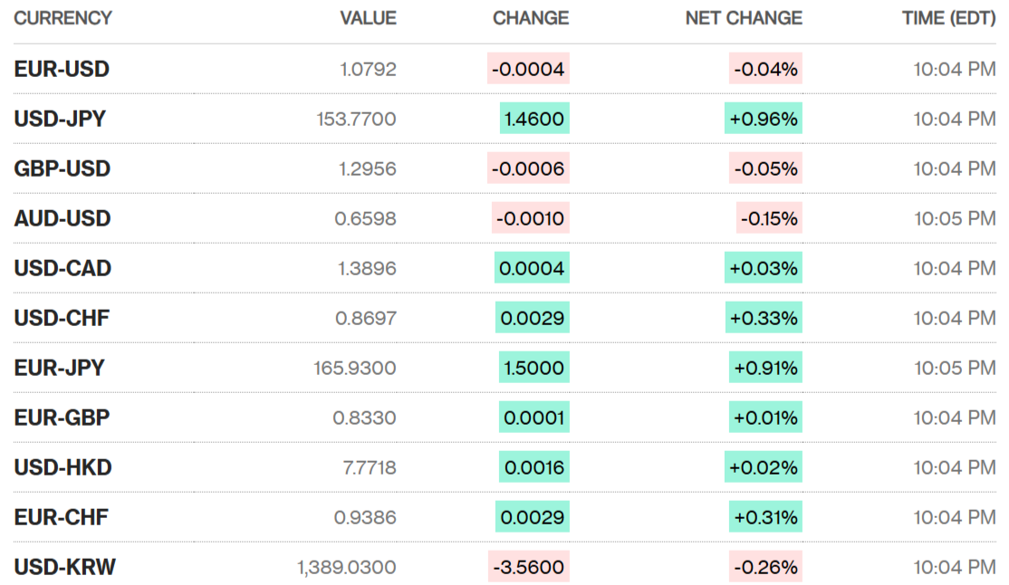Click the EUR-GBP pair label
This screenshot has width=1009, height=585.
click(x=62, y=417)
